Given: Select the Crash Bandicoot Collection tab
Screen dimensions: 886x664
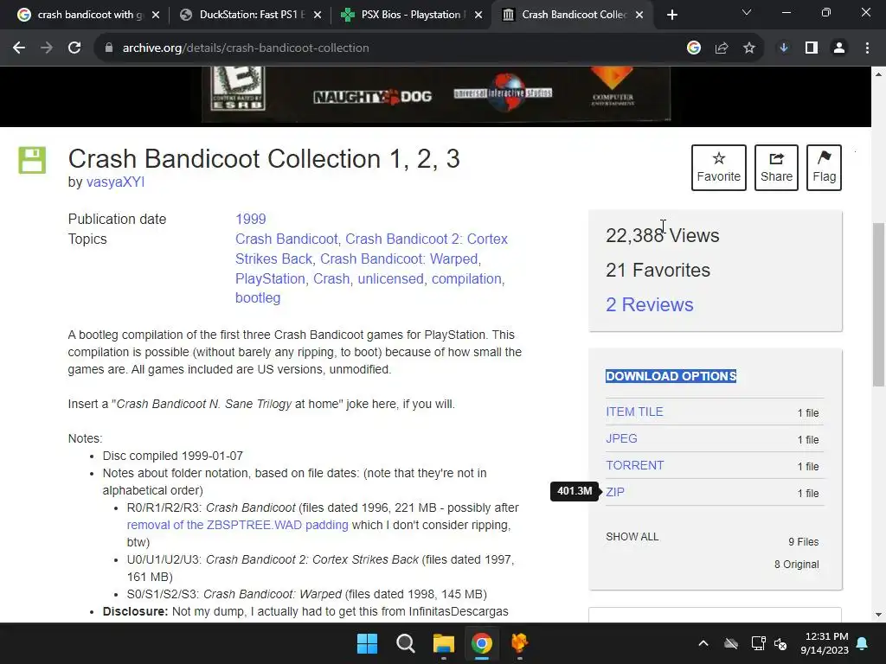Looking at the screenshot, I should coord(571,15).
